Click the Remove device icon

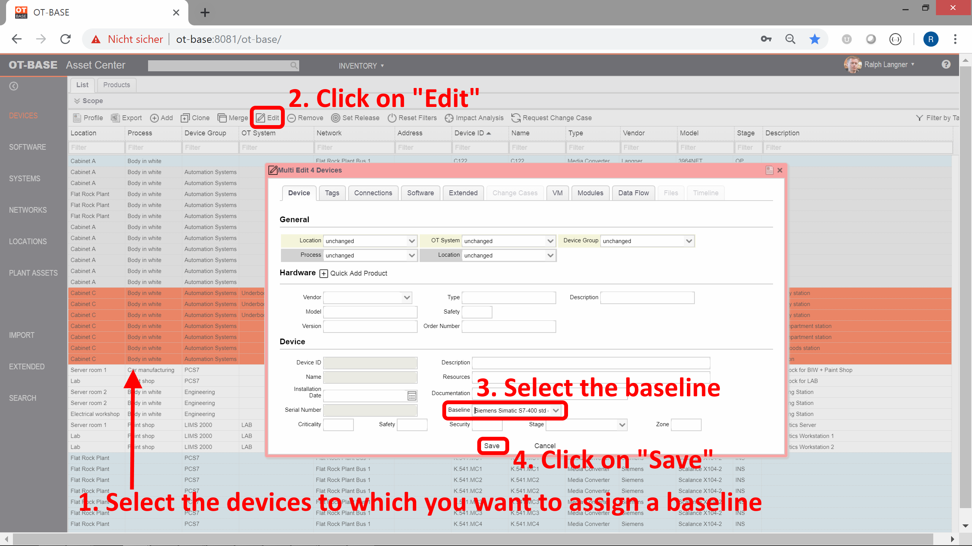pos(292,118)
